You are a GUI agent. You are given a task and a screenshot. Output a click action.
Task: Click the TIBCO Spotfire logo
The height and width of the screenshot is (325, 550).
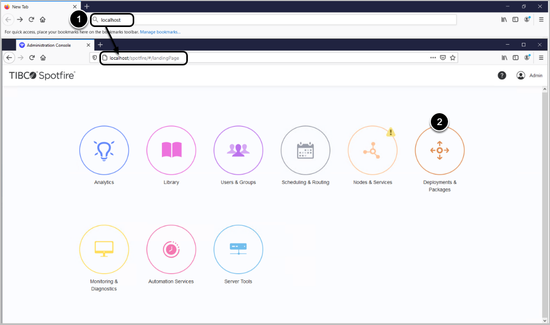click(x=42, y=76)
